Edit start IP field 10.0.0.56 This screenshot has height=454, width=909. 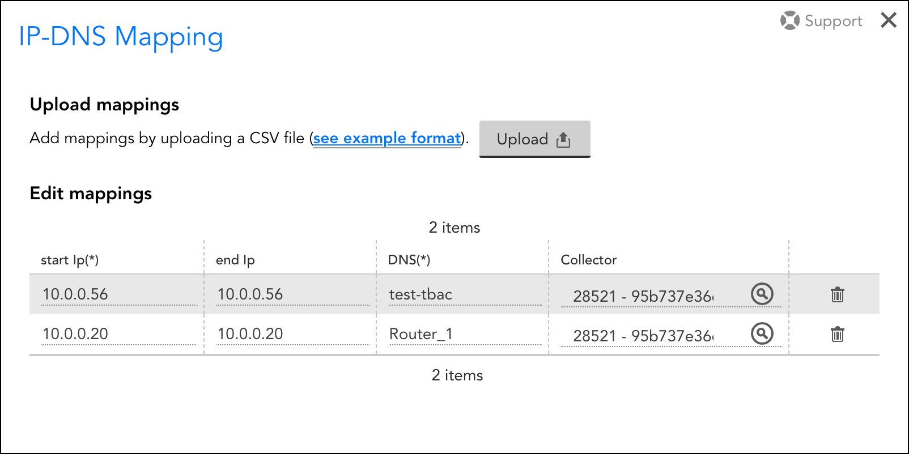[119, 294]
